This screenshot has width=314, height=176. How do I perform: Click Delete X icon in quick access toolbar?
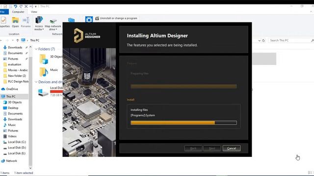pyautogui.click(x=26, y=6)
